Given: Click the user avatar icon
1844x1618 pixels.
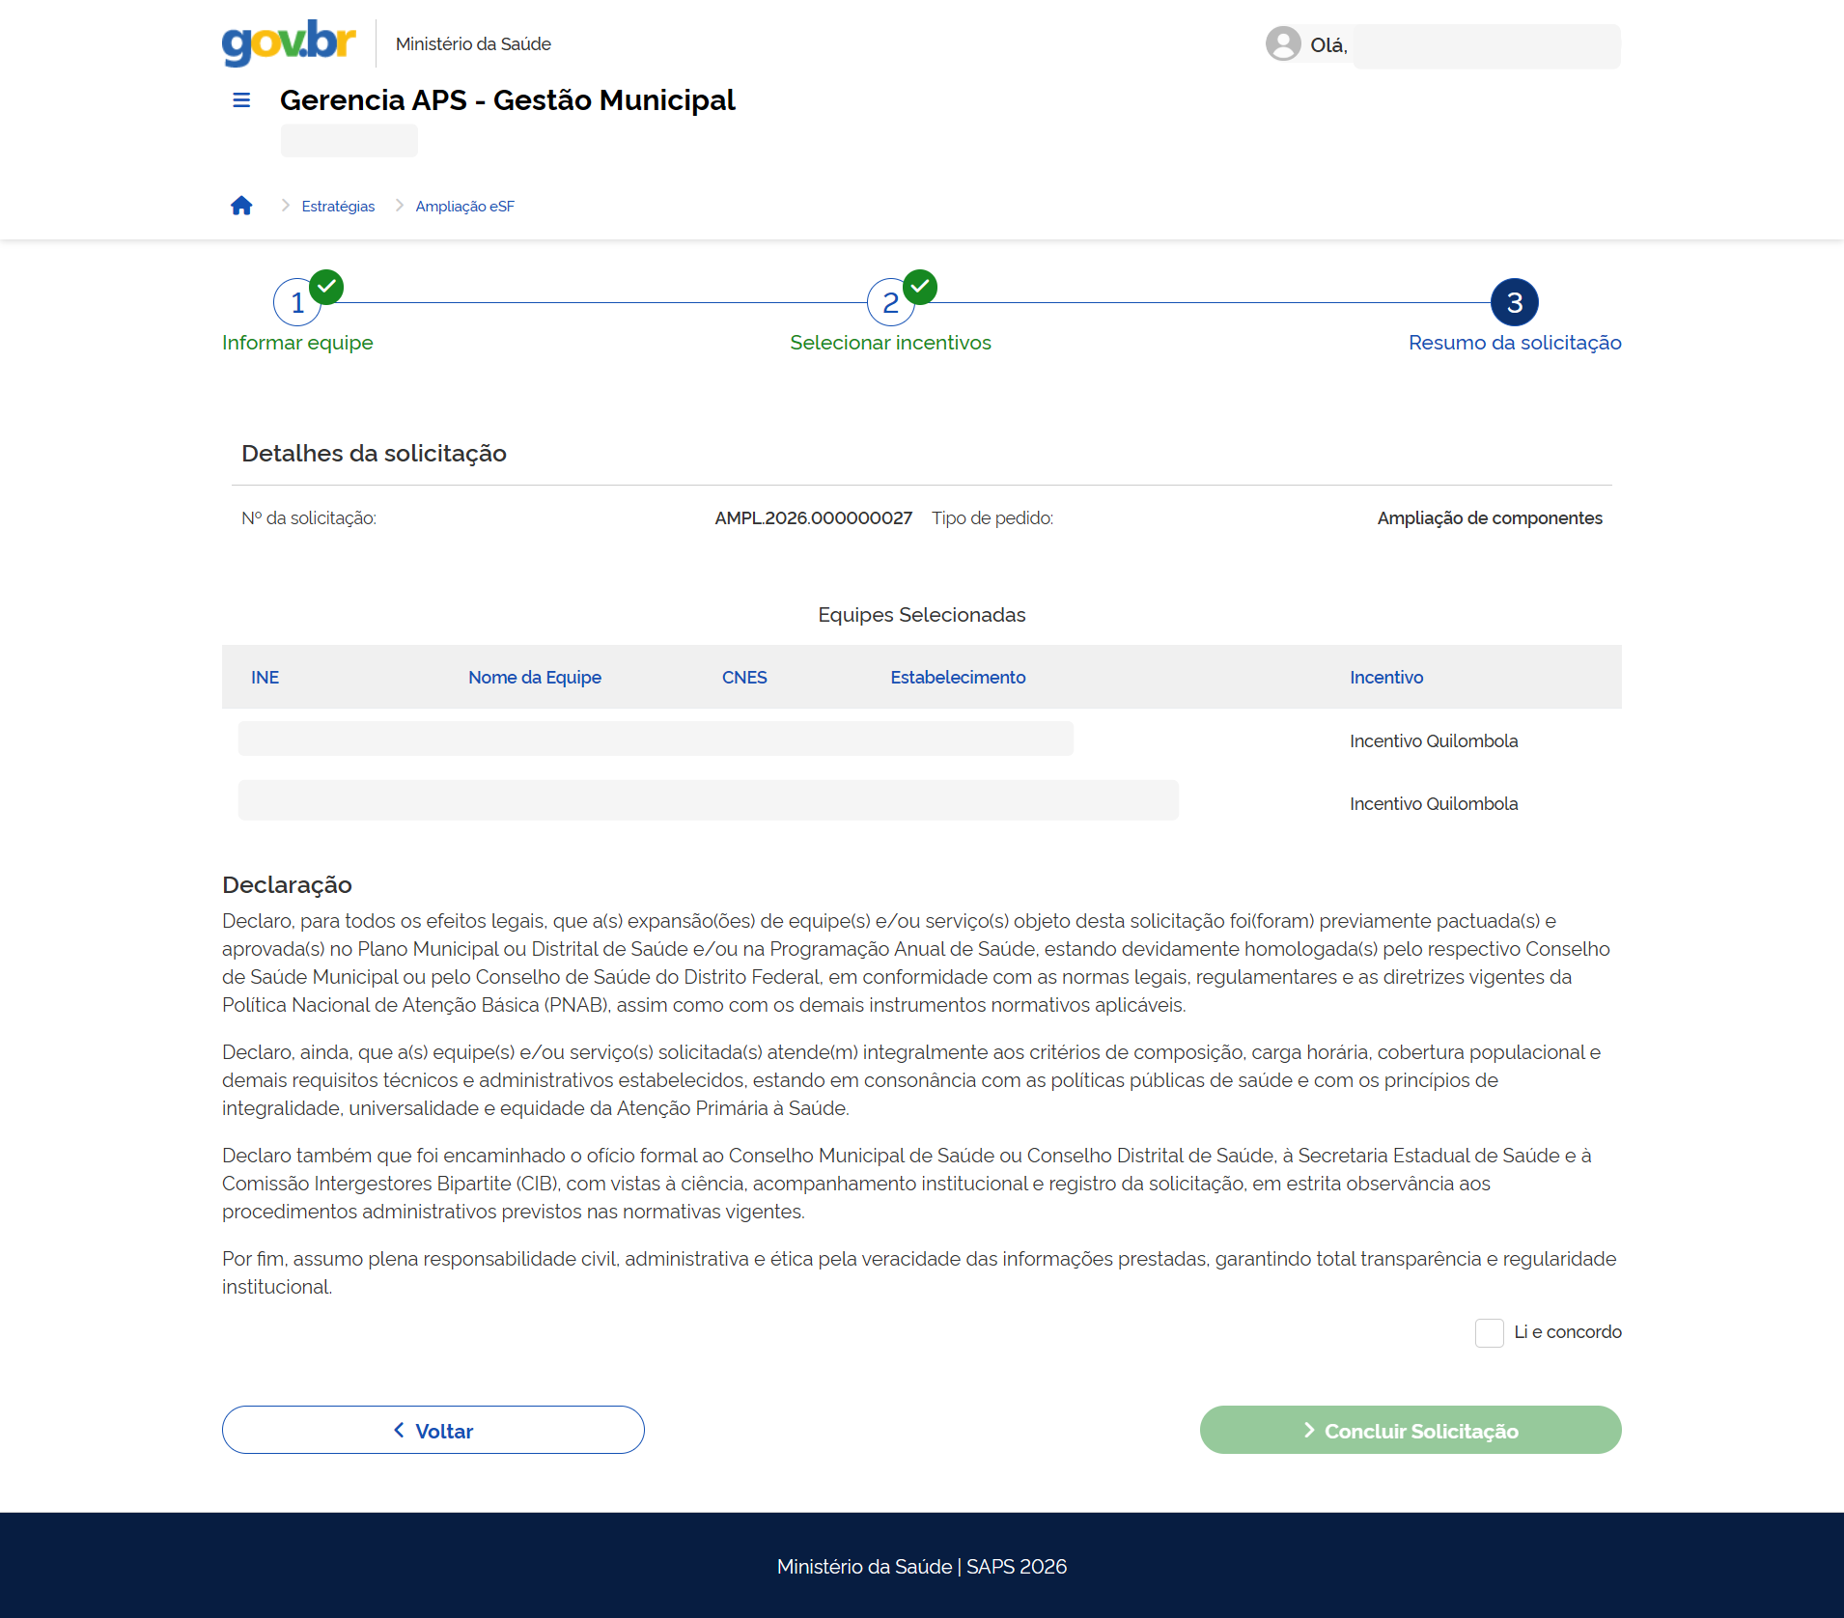Looking at the screenshot, I should point(1283,44).
